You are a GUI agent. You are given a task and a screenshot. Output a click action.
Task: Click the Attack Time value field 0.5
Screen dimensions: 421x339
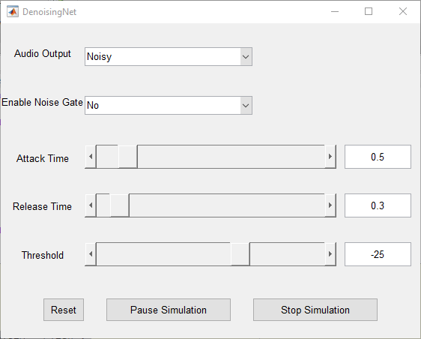coord(378,157)
